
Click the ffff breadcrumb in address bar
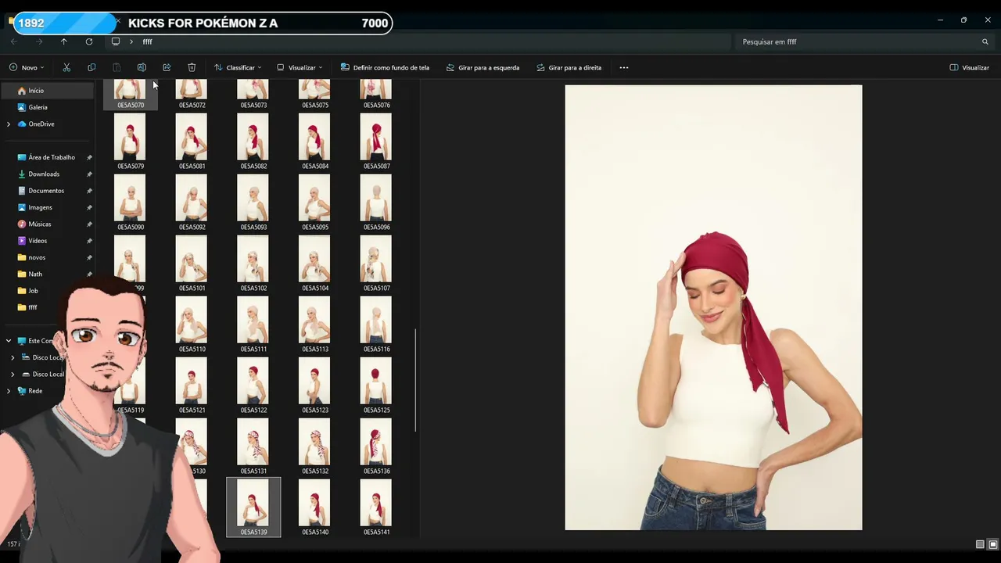click(147, 41)
